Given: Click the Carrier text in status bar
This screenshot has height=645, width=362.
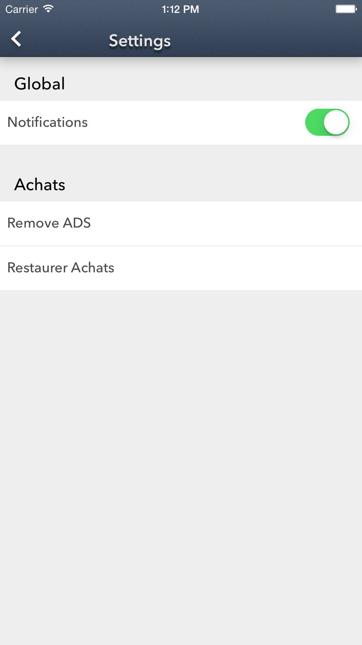Looking at the screenshot, I should click(22, 9).
